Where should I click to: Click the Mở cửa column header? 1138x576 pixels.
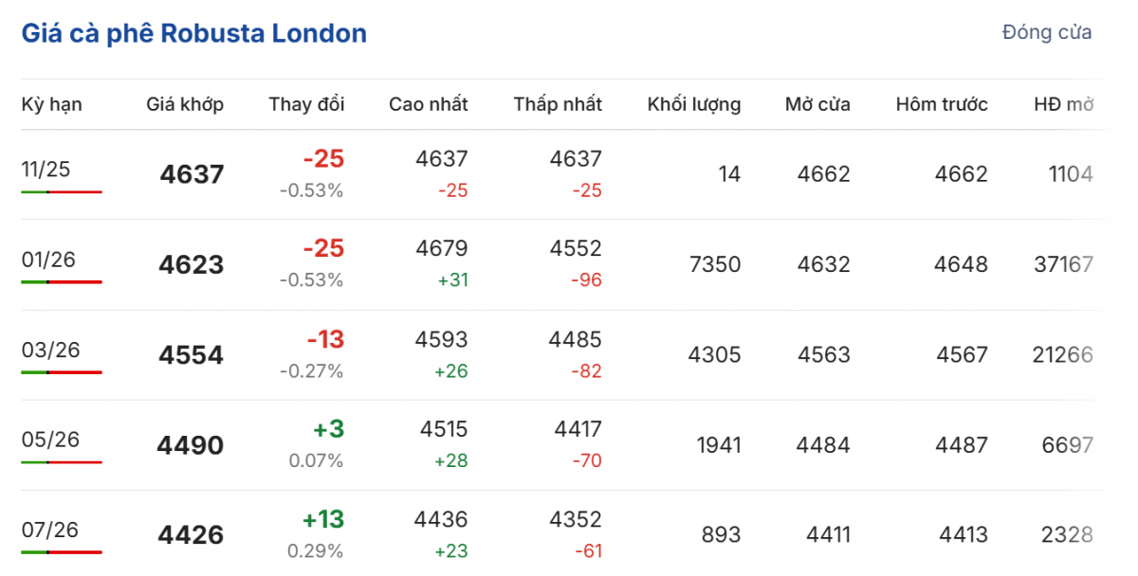pos(817,104)
